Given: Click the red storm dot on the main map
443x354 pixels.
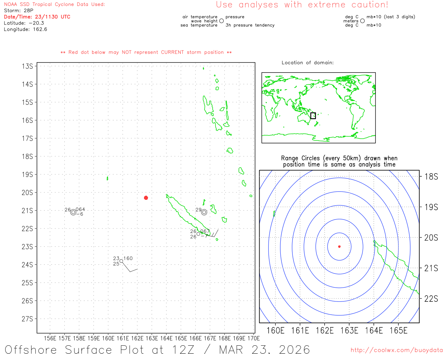Looking at the screenshot, I should [x=146, y=198].
